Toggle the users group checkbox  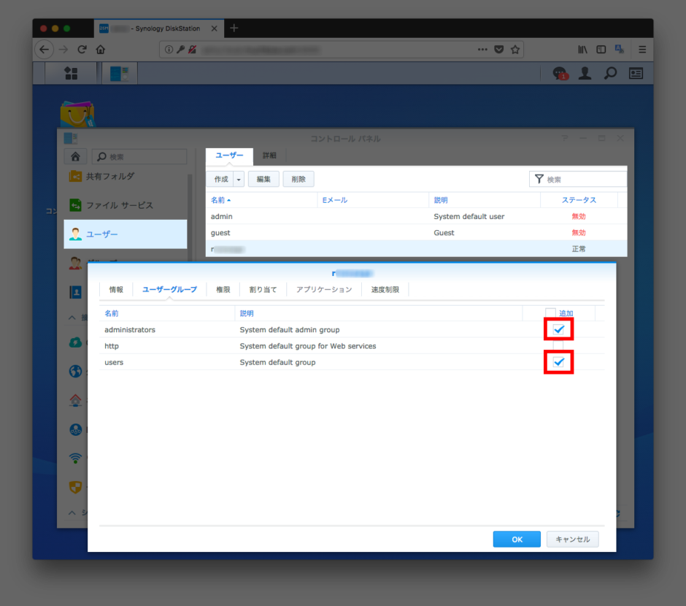559,361
